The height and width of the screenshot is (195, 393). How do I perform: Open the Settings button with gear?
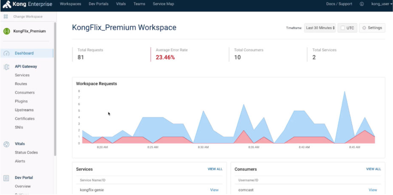372,28
